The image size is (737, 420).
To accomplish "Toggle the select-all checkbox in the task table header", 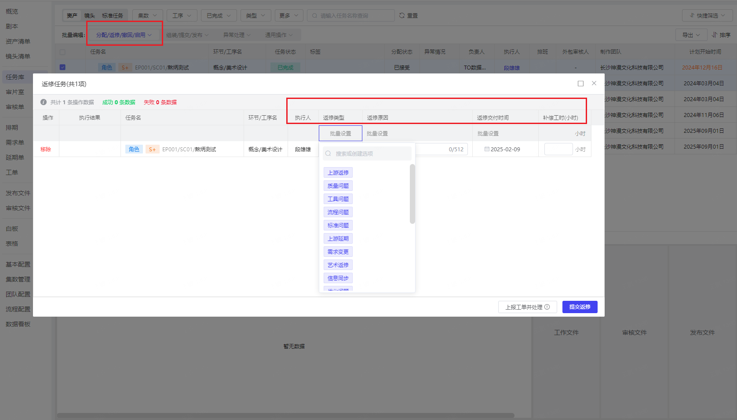I will coord(62,52).
